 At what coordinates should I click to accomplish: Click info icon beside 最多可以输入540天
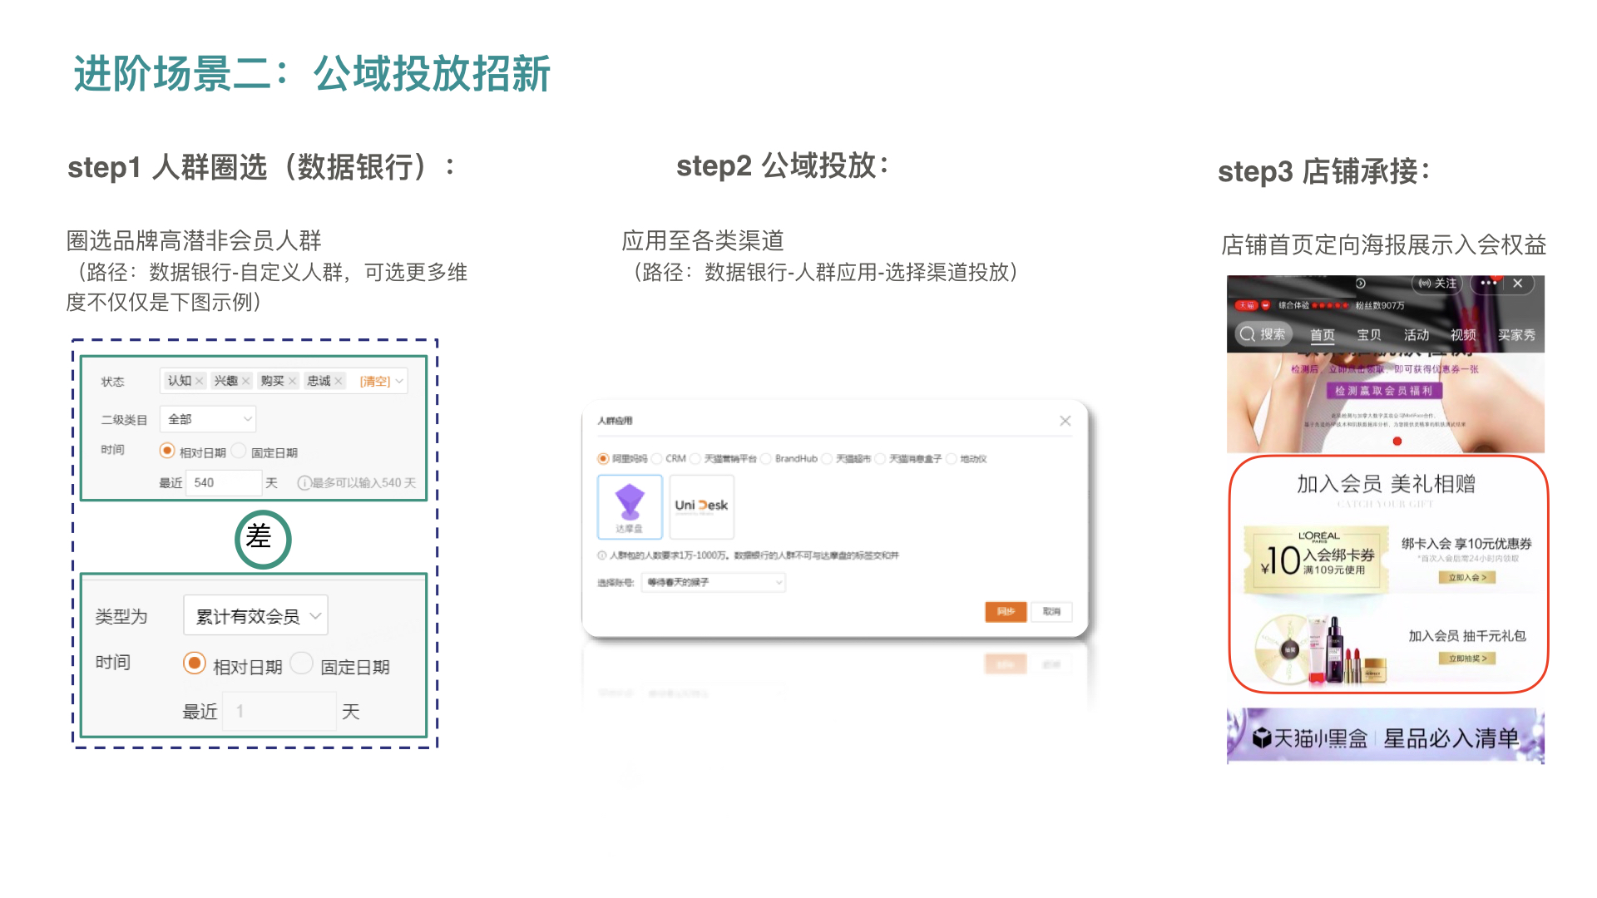pyautogui.click(x=304, y=482)
